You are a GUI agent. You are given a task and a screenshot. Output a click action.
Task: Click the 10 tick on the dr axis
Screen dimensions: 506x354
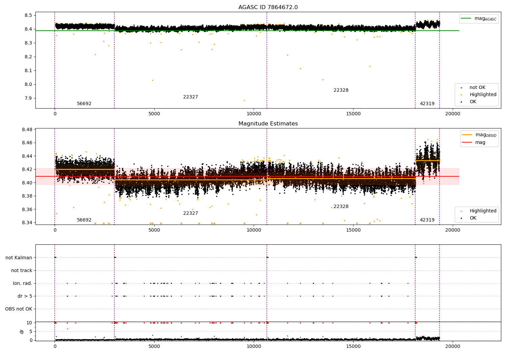click(29, 323)
